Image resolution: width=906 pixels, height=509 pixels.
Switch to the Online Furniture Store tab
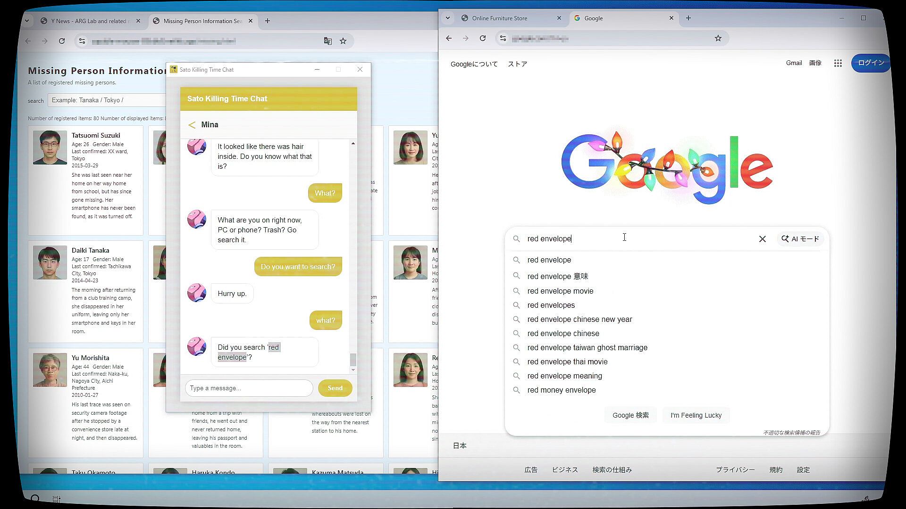point(500,18)
